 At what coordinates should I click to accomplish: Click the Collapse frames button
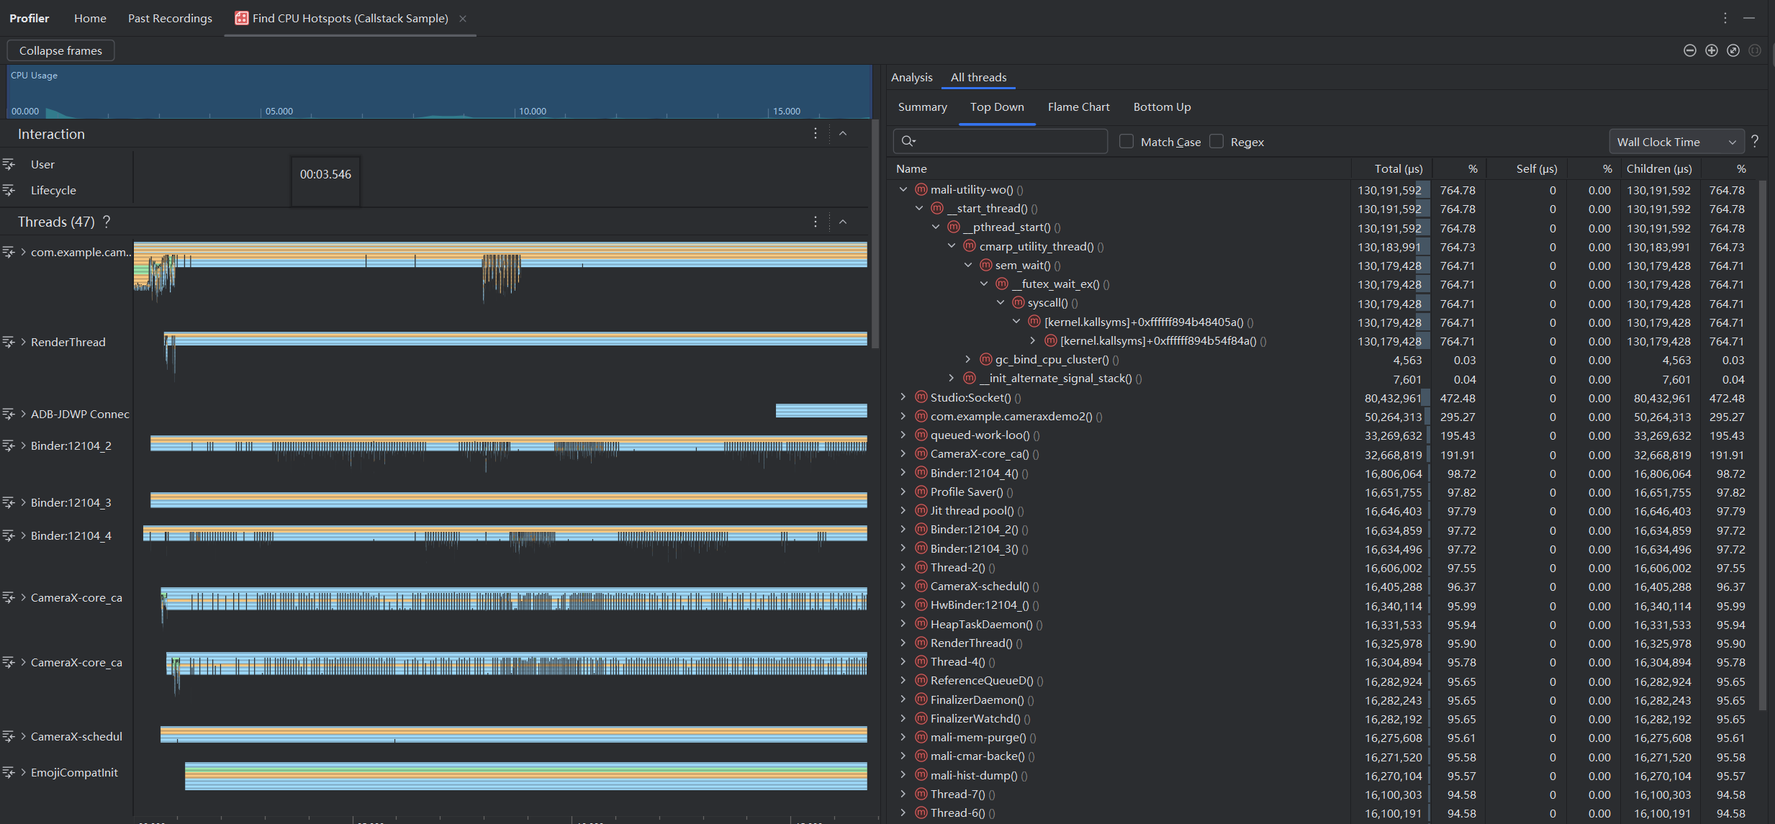[60, 50]
